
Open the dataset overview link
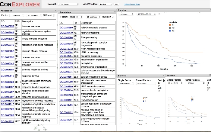131,5
